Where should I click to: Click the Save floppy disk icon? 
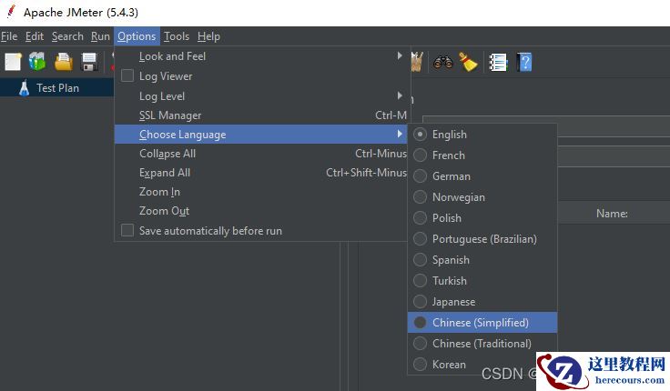[x=89, y=63]
